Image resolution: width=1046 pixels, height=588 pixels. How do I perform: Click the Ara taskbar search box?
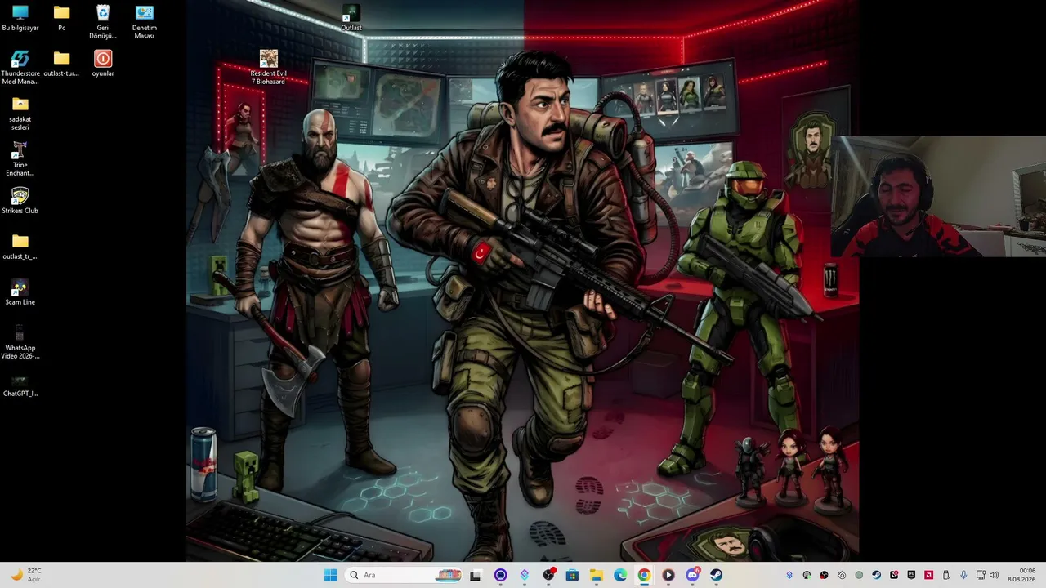tap(404, 575)
